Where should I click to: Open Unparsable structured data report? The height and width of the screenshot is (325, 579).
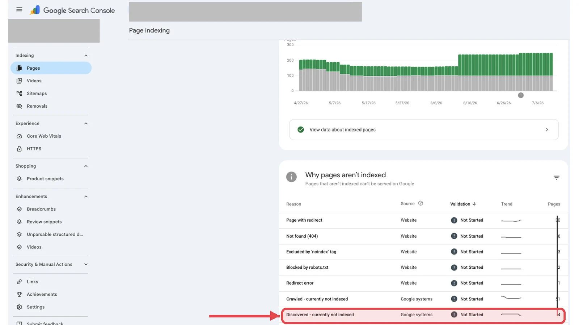[x=51, y=234]
